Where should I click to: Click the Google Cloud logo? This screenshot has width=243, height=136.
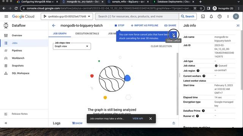23,16
